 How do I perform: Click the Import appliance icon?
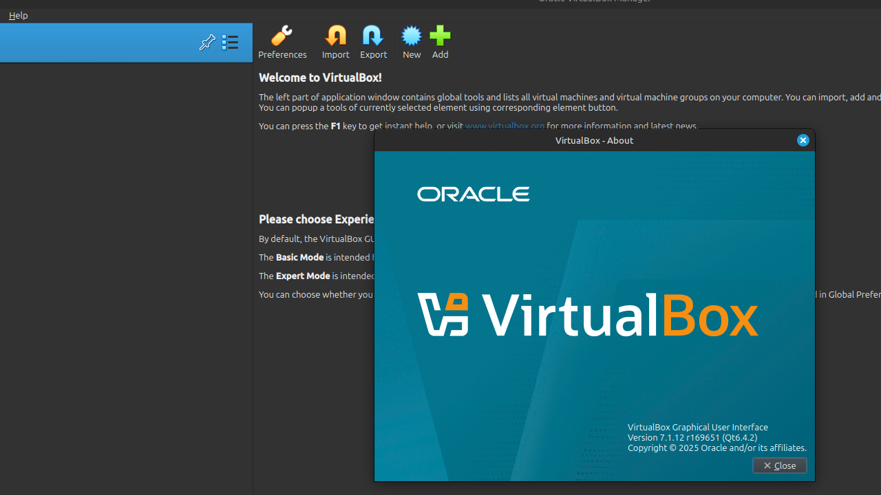pyautogui.click(x=336, y=42)
